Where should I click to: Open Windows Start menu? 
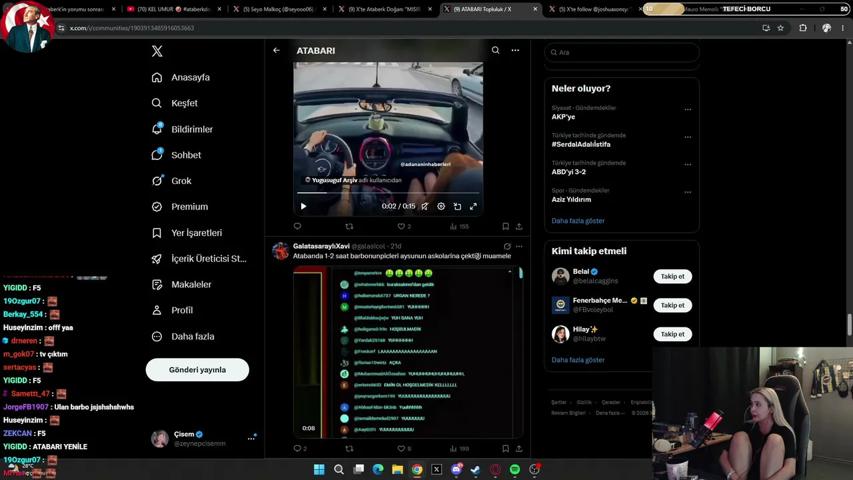319,469
